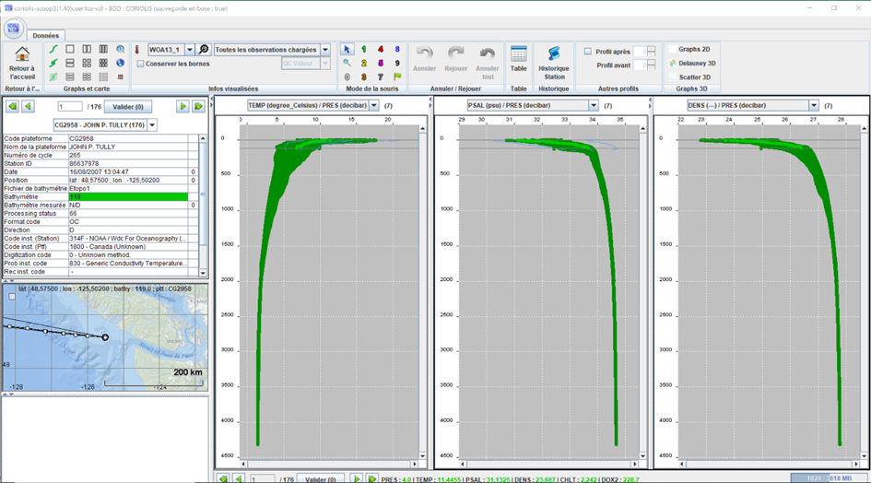Image resolution: width=871 pixels, height=483 pixels.
Task: Toggle the small checkbox on the map
Action: point(12,297)
